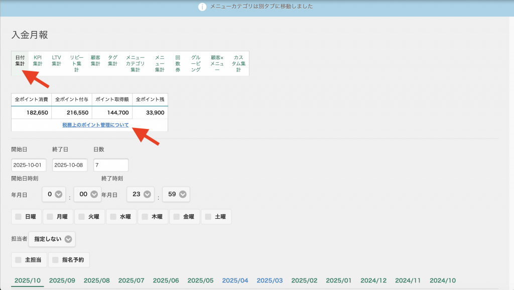Switch to the KPI集計 tab
The image size is (514, 290).
click(38, 61)
